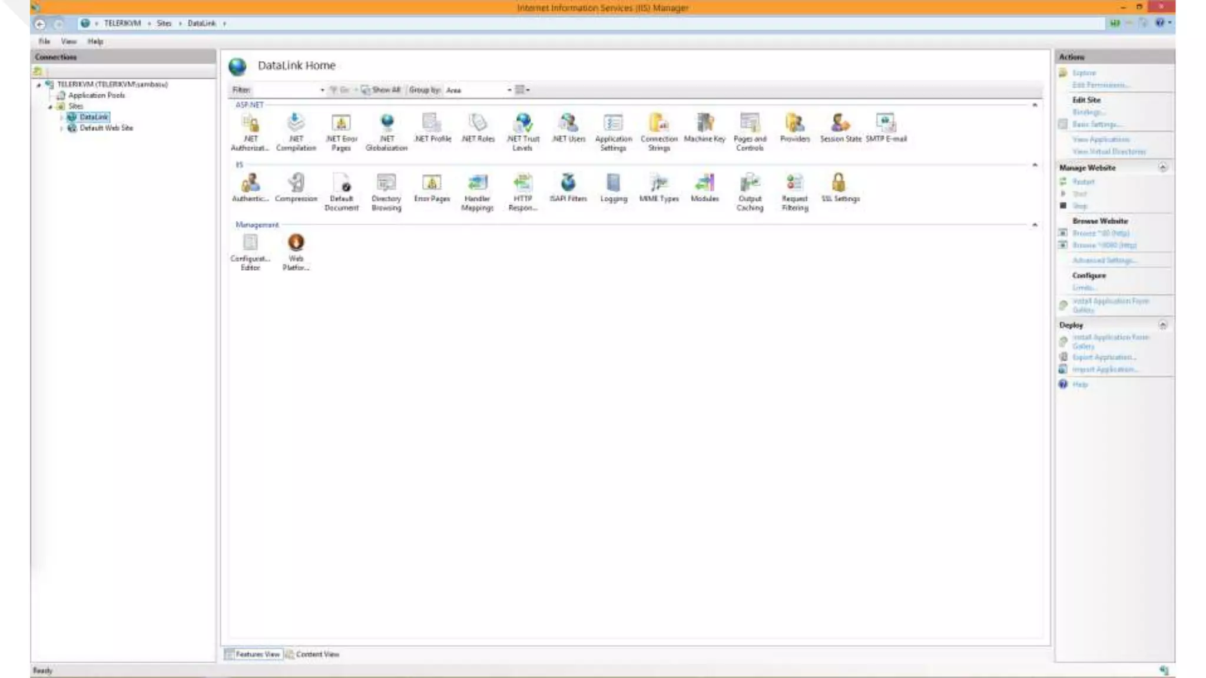The image size is (1206, 678).
Task: Collapse the IIS feature group
Action: pos(1035,165)
